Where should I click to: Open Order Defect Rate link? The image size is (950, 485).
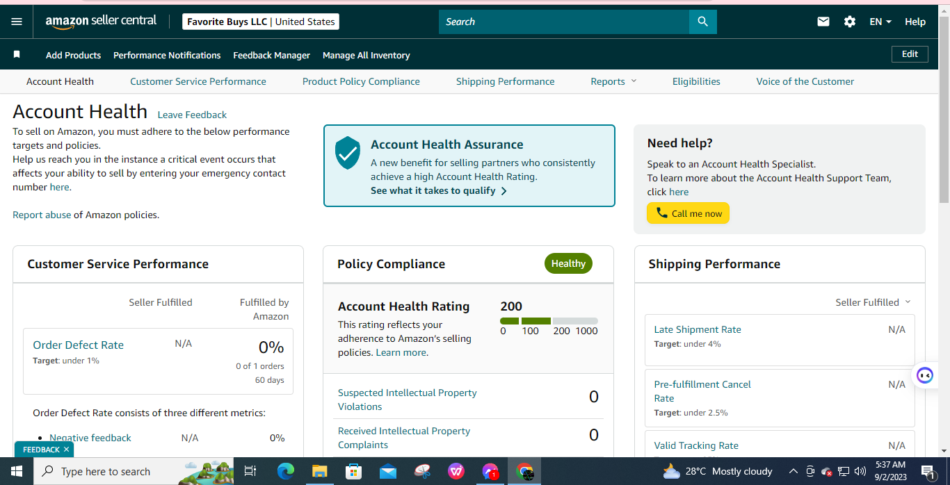click(x=78, y=345)
